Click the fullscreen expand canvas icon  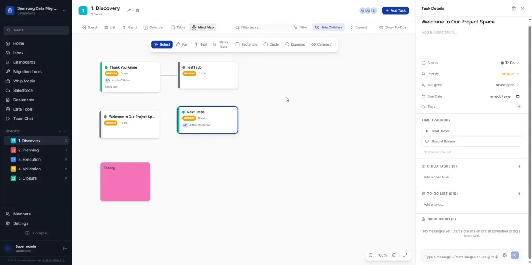tap(405, 255)
